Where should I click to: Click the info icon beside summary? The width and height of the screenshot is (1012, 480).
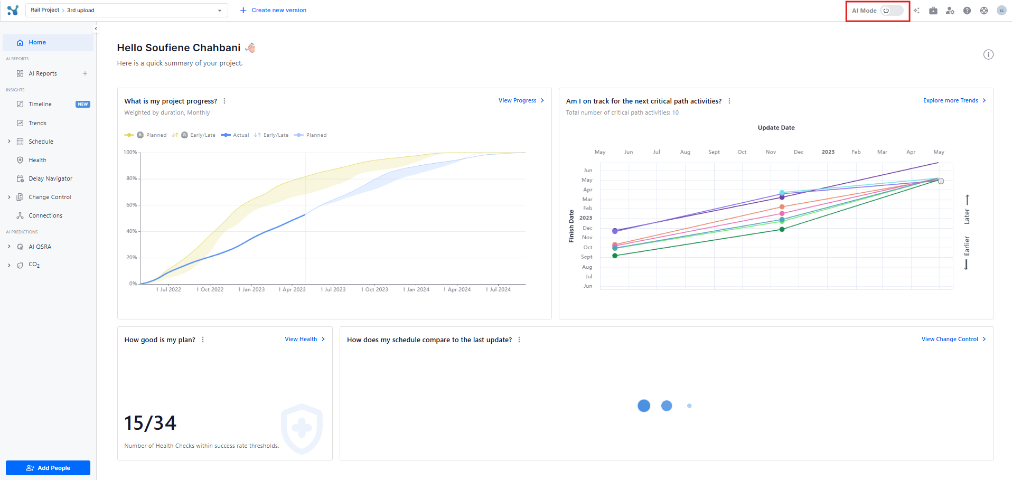coord(988,54)
